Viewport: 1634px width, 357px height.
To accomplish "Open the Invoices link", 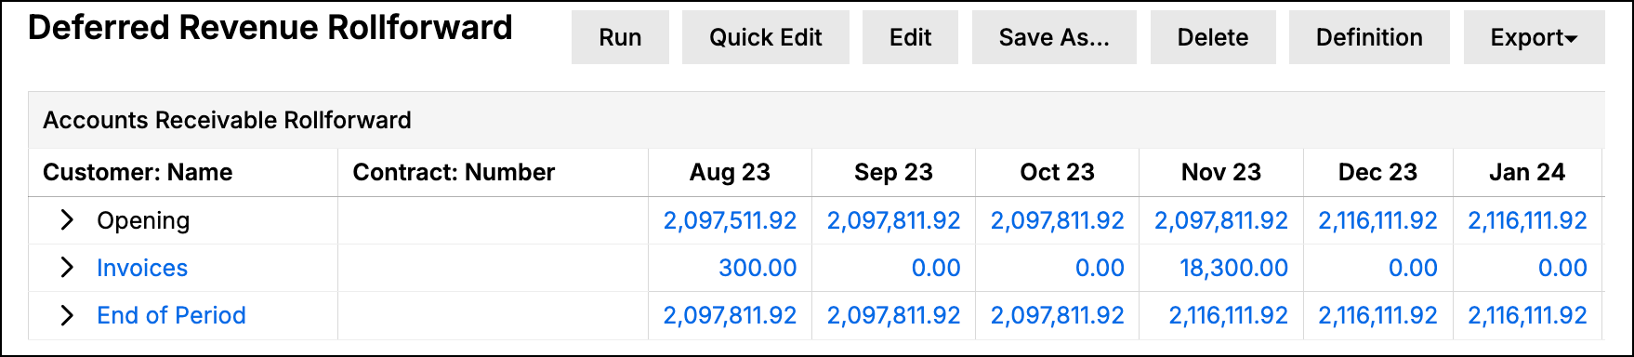I will 142,268.
